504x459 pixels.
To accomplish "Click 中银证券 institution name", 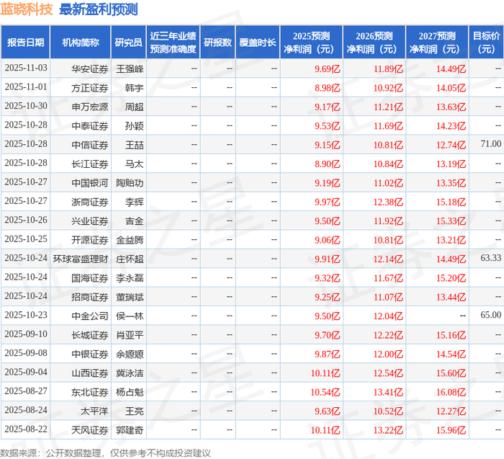I will [90, 354].
